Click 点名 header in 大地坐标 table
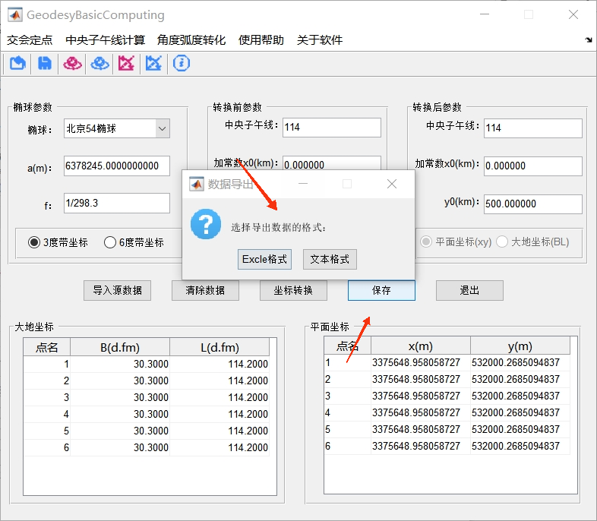Viewport: 597px width, 521px height. pos(47,348)
